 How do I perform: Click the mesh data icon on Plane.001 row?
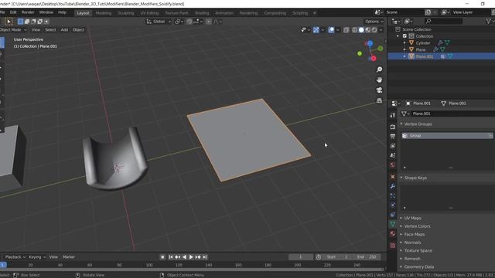(450, 56)
